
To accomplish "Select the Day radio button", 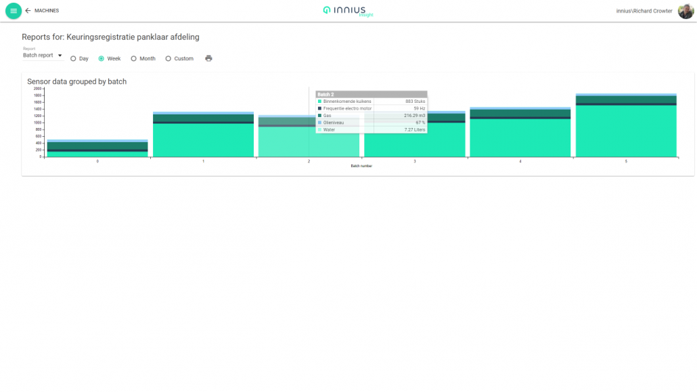I will pos(73,59).
